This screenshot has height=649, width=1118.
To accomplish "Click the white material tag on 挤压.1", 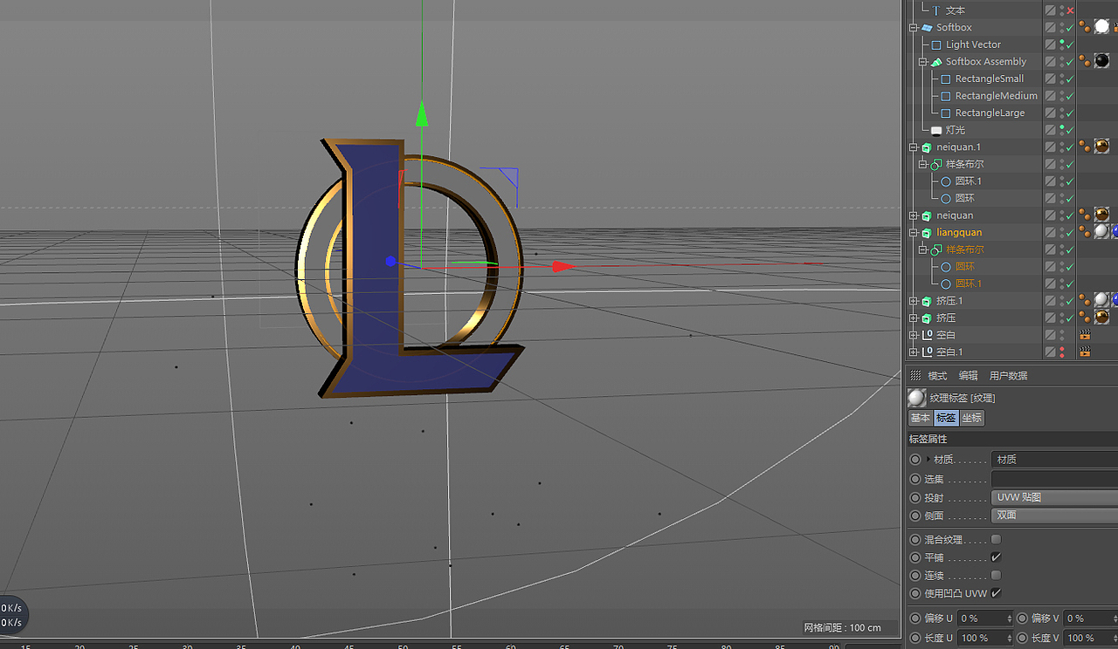I will click(x=1101, y=300).
